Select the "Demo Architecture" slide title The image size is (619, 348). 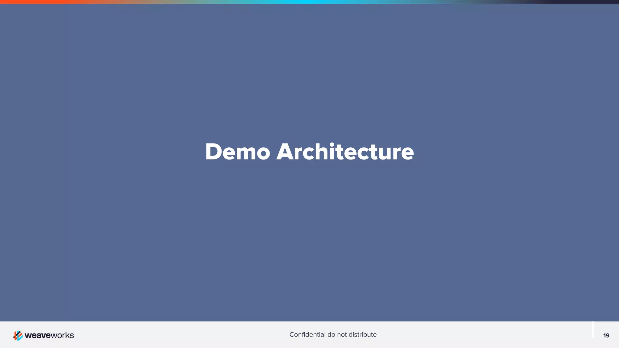(x=309, y=152)
